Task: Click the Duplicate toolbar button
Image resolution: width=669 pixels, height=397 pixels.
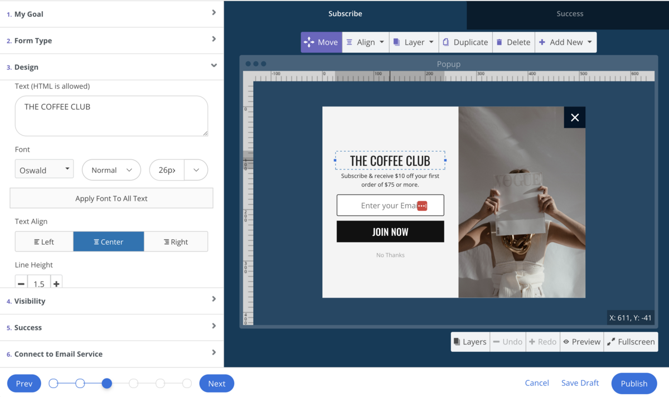Action: pos(466,42)
